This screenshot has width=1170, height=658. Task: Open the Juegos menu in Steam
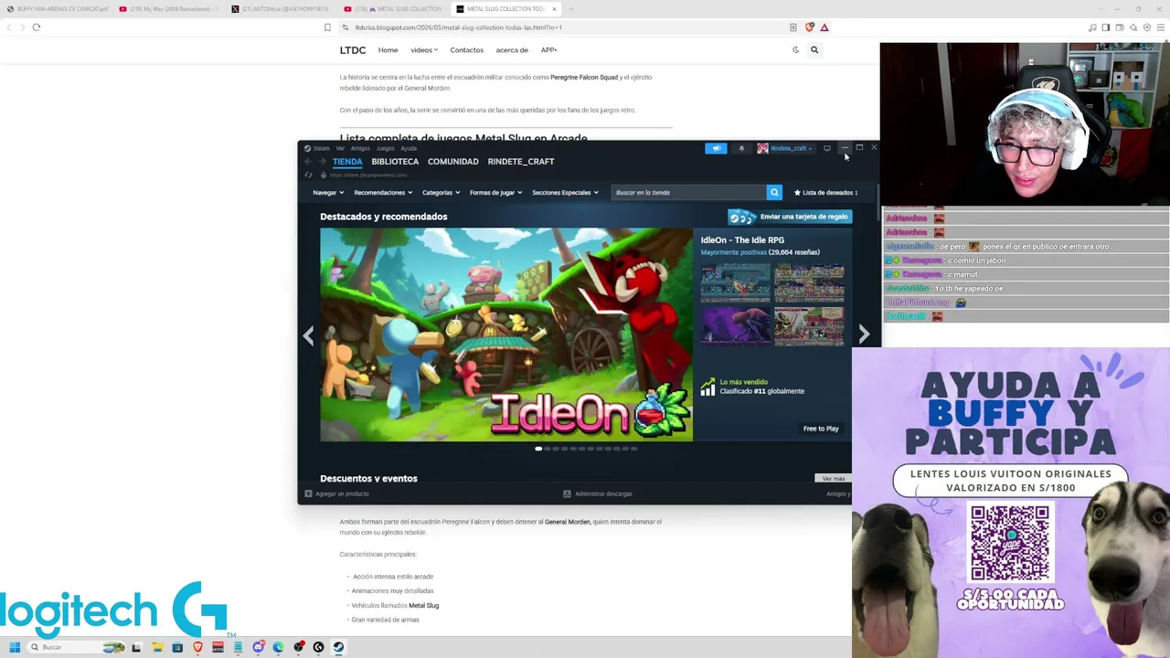pos(385,148)
